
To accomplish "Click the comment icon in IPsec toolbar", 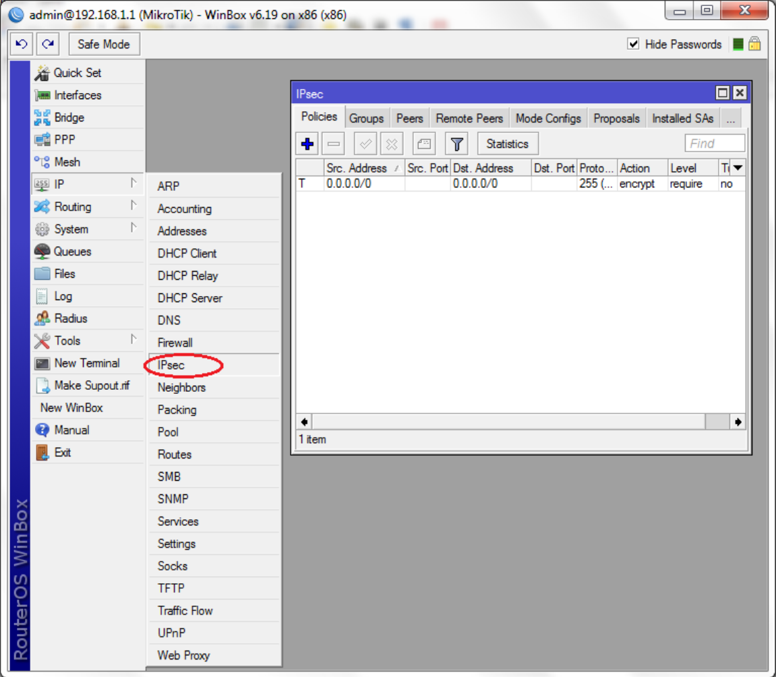I will click(x=423, y=144).
